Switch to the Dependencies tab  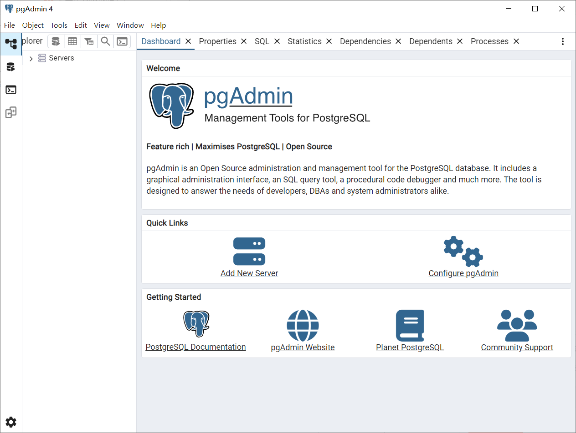point(365,41)
